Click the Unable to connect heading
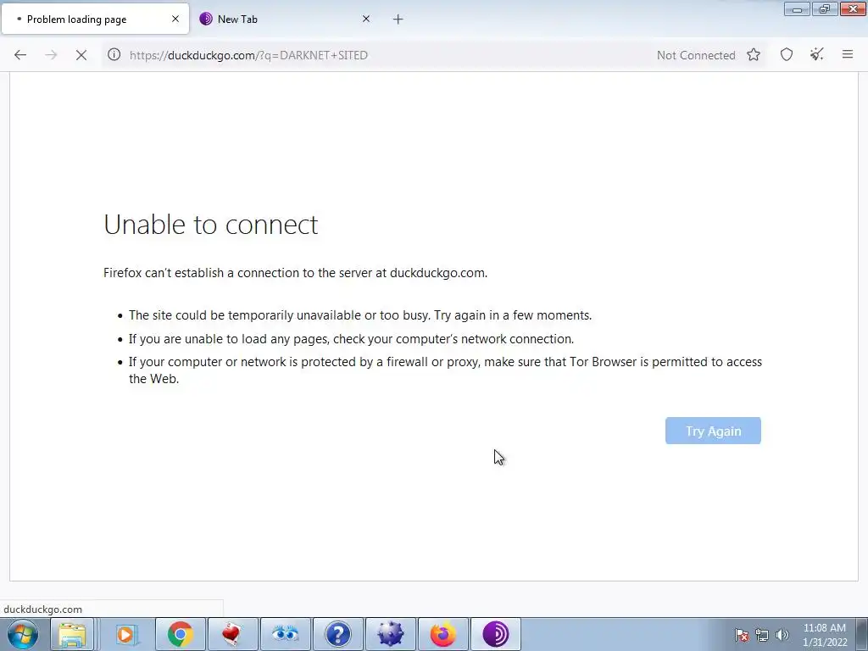The image size is (868, 651). coord(211,225)
